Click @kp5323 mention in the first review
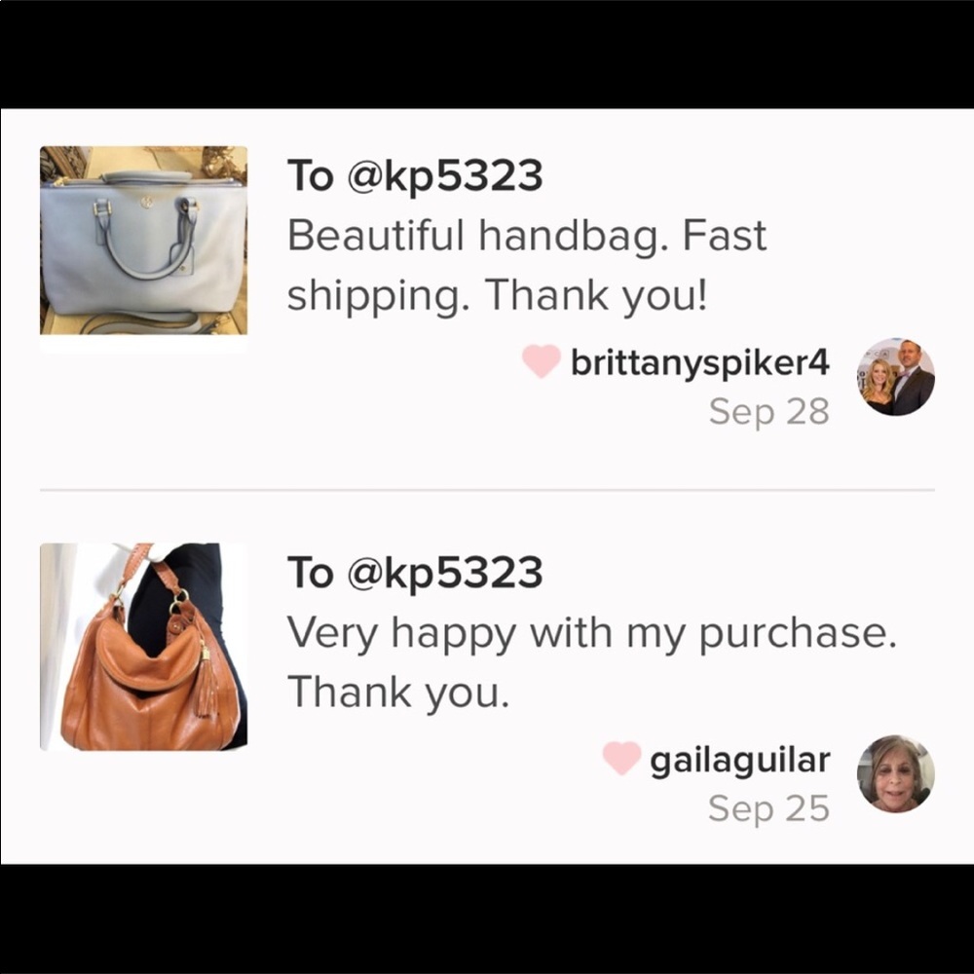Screen dimensions: 974x974 tap(445, 176)
